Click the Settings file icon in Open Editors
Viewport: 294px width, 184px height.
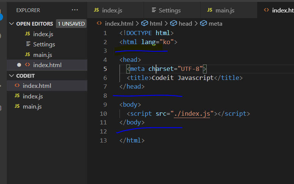(x=28, y=44)
